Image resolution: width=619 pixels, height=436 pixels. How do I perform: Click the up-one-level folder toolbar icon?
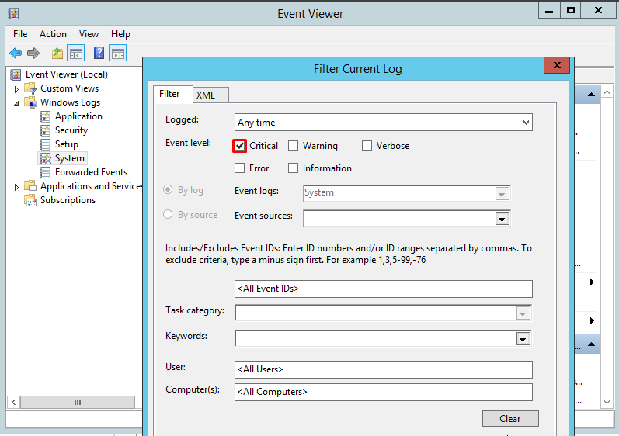[x=57, y=53]
